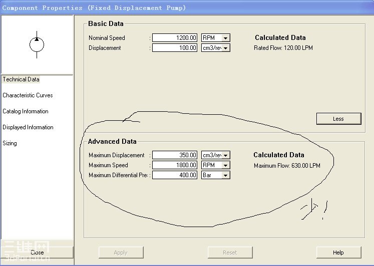This screenshot has width=374, height=266.
Task: Click the Maximum Displacement value field
Action: pos(175,155)
